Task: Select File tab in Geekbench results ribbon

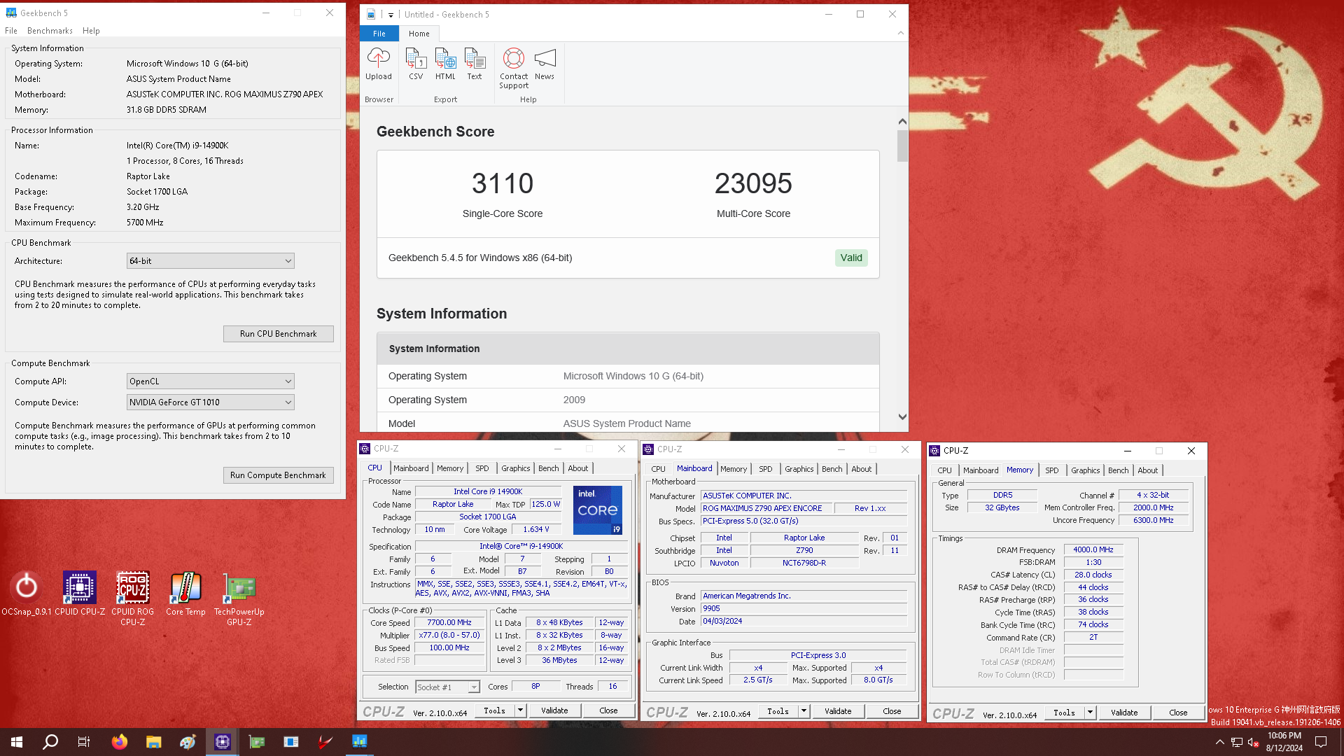Action: [379, 34]
